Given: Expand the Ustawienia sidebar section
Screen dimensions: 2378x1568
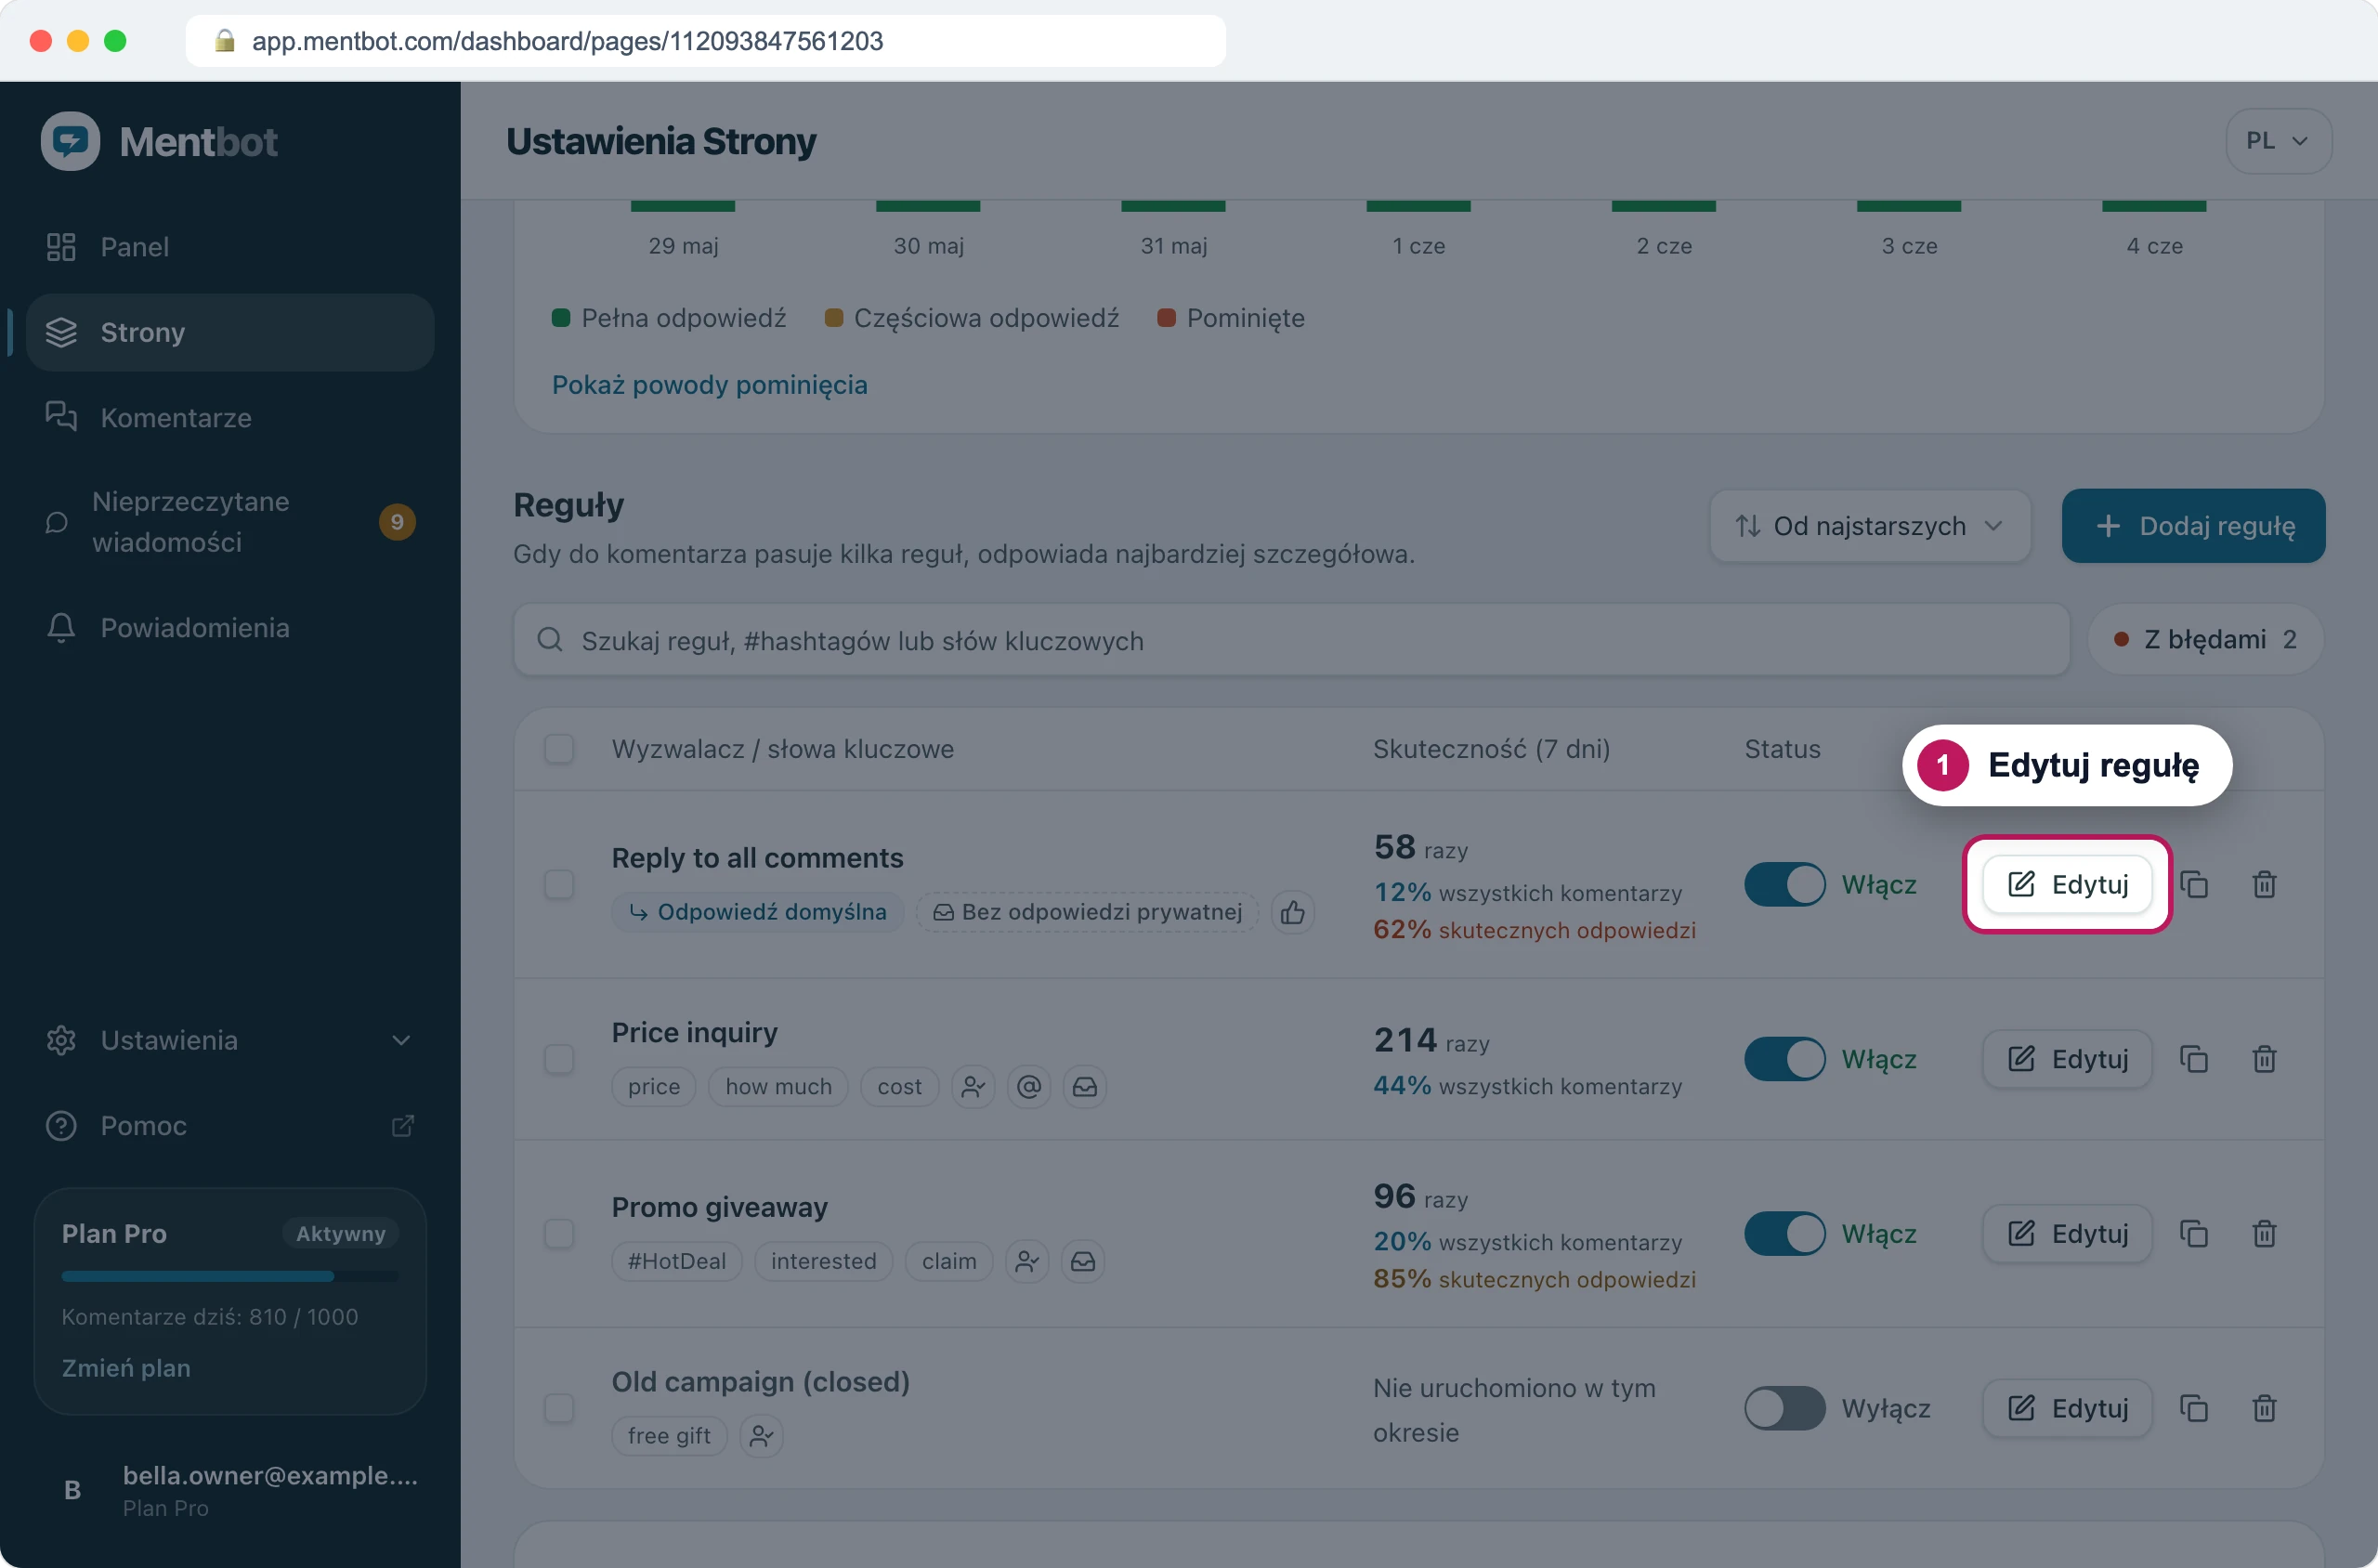Looking at the screenshot, I should [x=229, y=1040].
